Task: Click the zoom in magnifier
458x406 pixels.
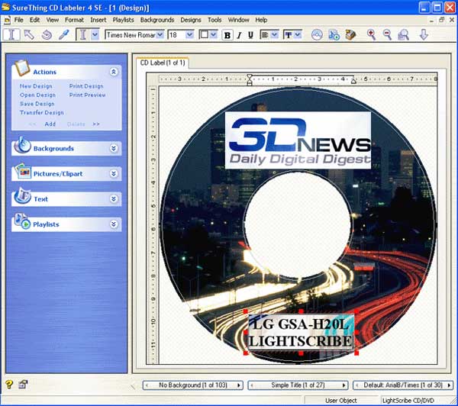Action: pyautogui.click(x=371, y=35)
